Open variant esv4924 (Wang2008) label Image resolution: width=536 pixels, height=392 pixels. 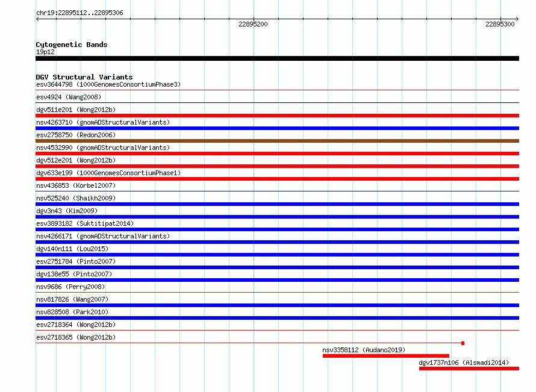click(x=69, y=97)
